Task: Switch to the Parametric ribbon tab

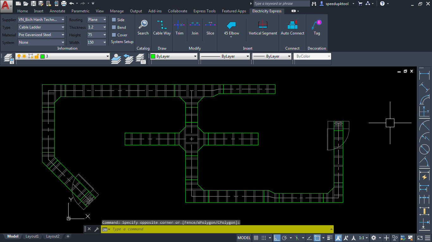Action: pos(80,11)
